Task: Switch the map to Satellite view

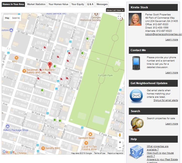Action: click(x=16, y=18)
